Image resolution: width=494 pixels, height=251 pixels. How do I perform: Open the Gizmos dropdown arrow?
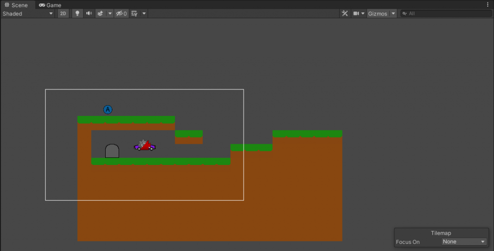click(x=393, y=13)
